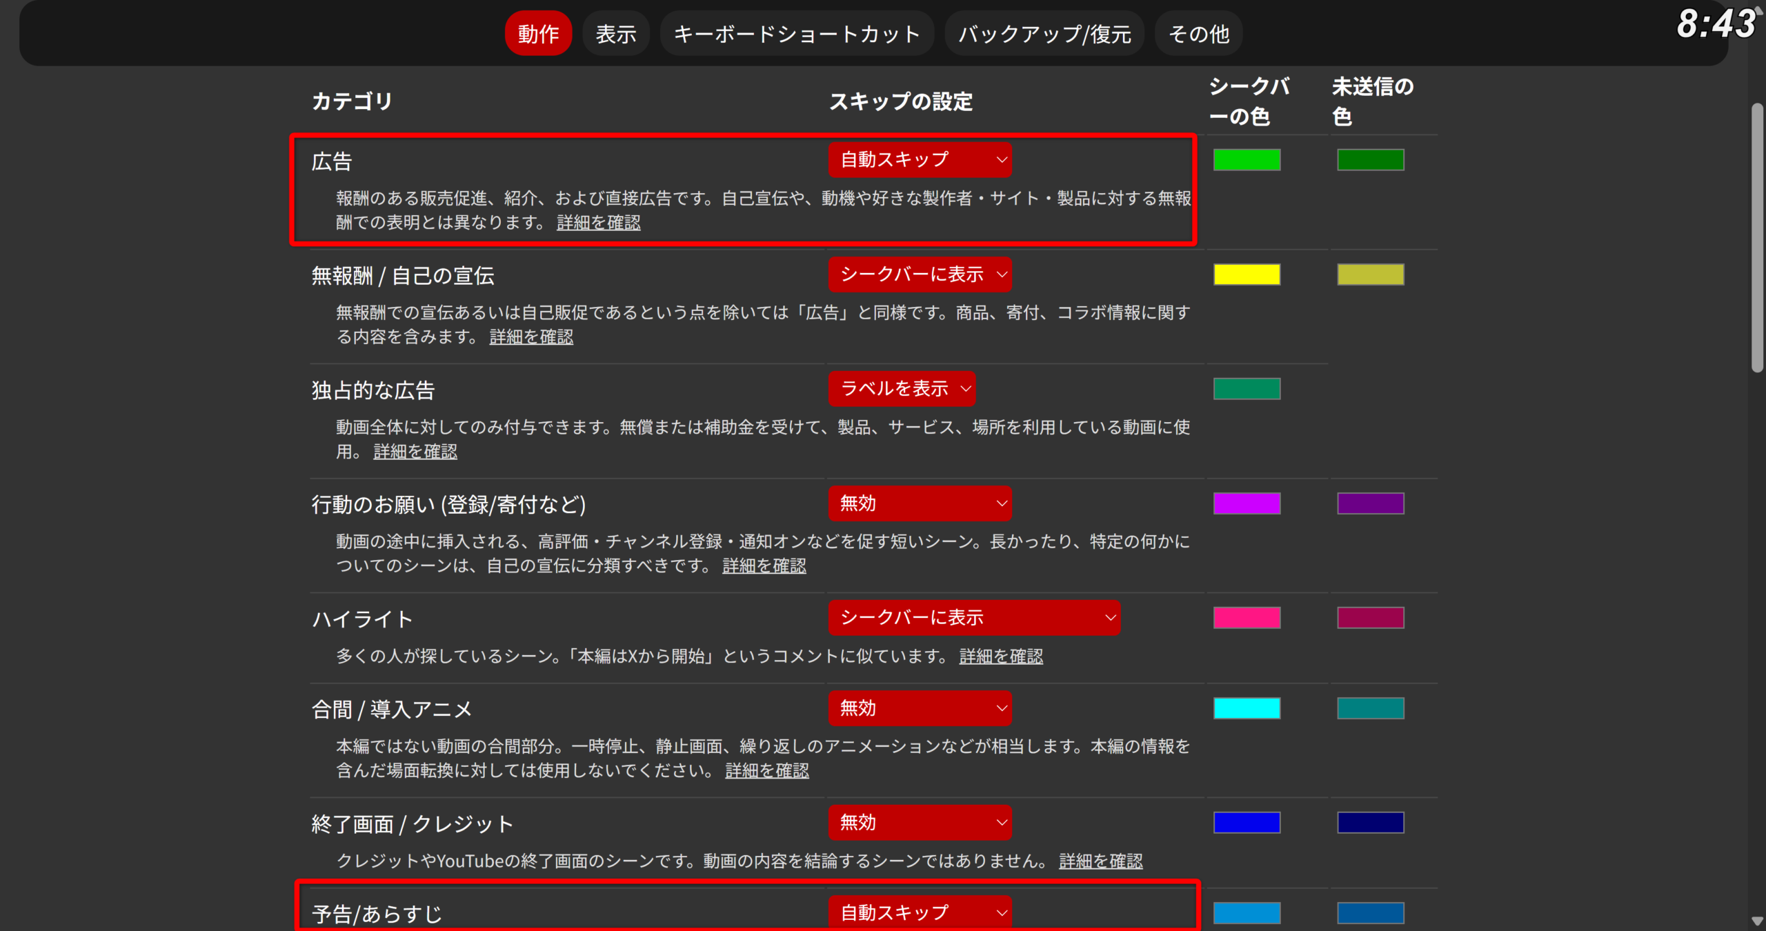Open the キーボードショートカット tab

click(x=797, y=34)
